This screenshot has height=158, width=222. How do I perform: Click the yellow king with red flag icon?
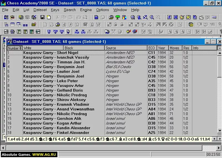click(128, 32)
